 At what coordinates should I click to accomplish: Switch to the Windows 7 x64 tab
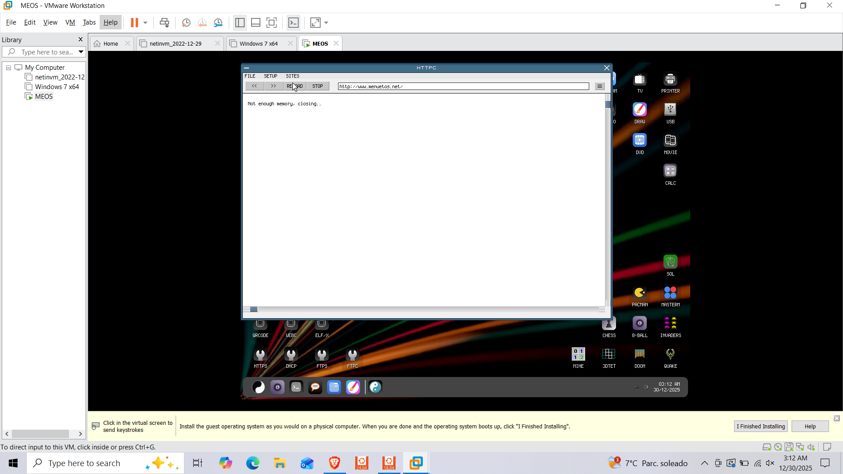coord(259,43)
